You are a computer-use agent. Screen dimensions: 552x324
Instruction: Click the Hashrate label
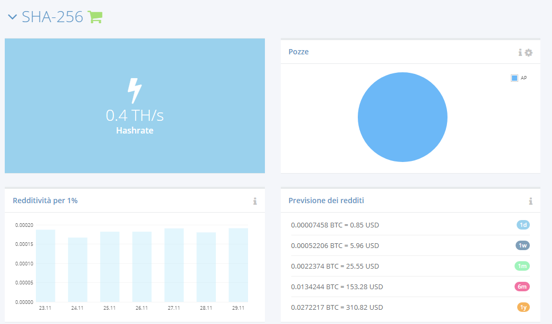click(135, 131)
